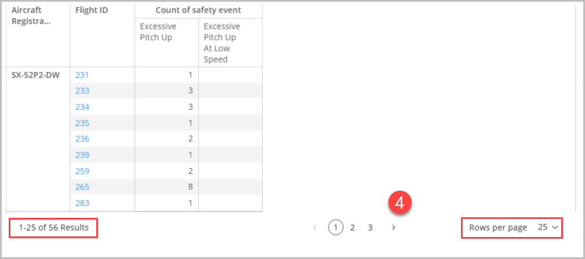Go to previous results page arrow
Viewport: 585px width, 259px height.
point(314,227)
